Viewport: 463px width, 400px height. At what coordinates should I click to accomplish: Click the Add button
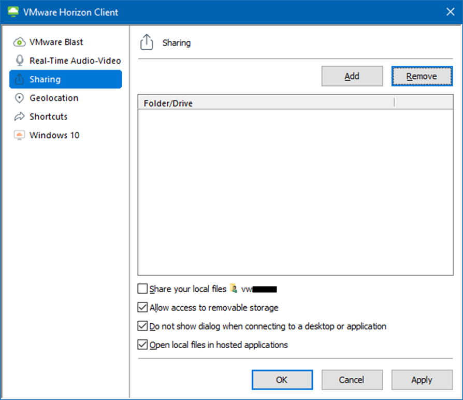click(x=352, y=76)
